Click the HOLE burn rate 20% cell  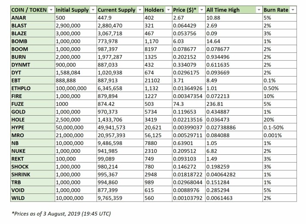280,120
